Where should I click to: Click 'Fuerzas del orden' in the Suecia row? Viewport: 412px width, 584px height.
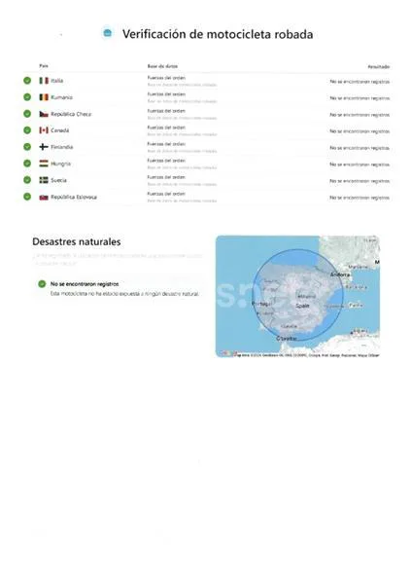pos(166,177)
